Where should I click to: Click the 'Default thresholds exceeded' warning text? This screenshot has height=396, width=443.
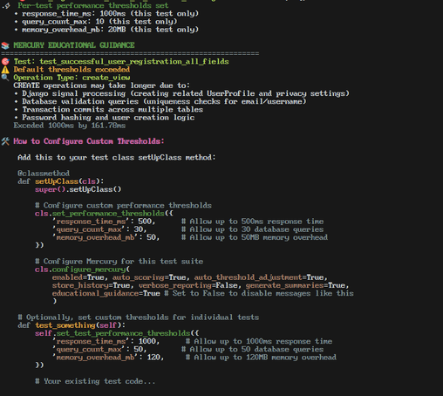click(x=72, y=70)
